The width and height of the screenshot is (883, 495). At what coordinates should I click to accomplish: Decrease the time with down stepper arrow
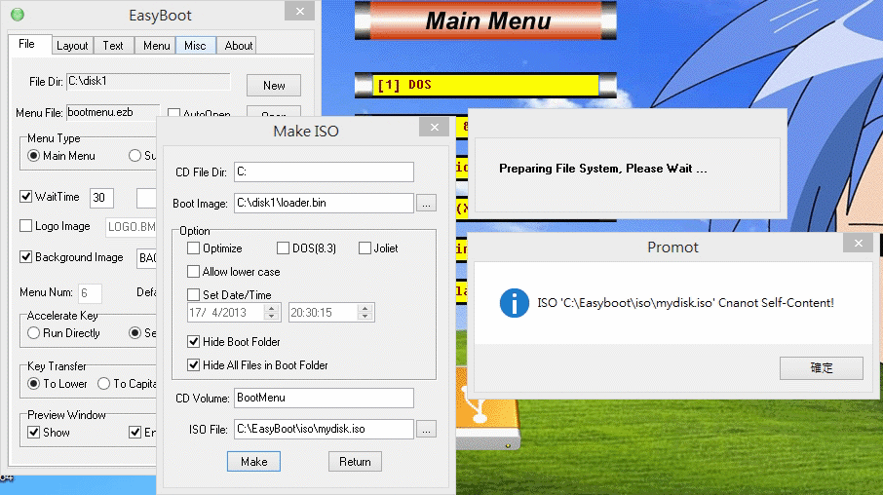tap(365, 317)
